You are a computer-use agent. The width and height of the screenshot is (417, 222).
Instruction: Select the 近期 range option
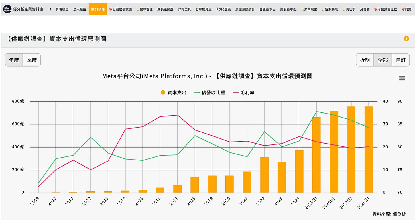(365, 60)
